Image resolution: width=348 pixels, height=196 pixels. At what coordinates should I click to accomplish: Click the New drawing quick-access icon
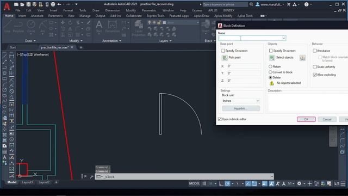click(x=16, y=4)
